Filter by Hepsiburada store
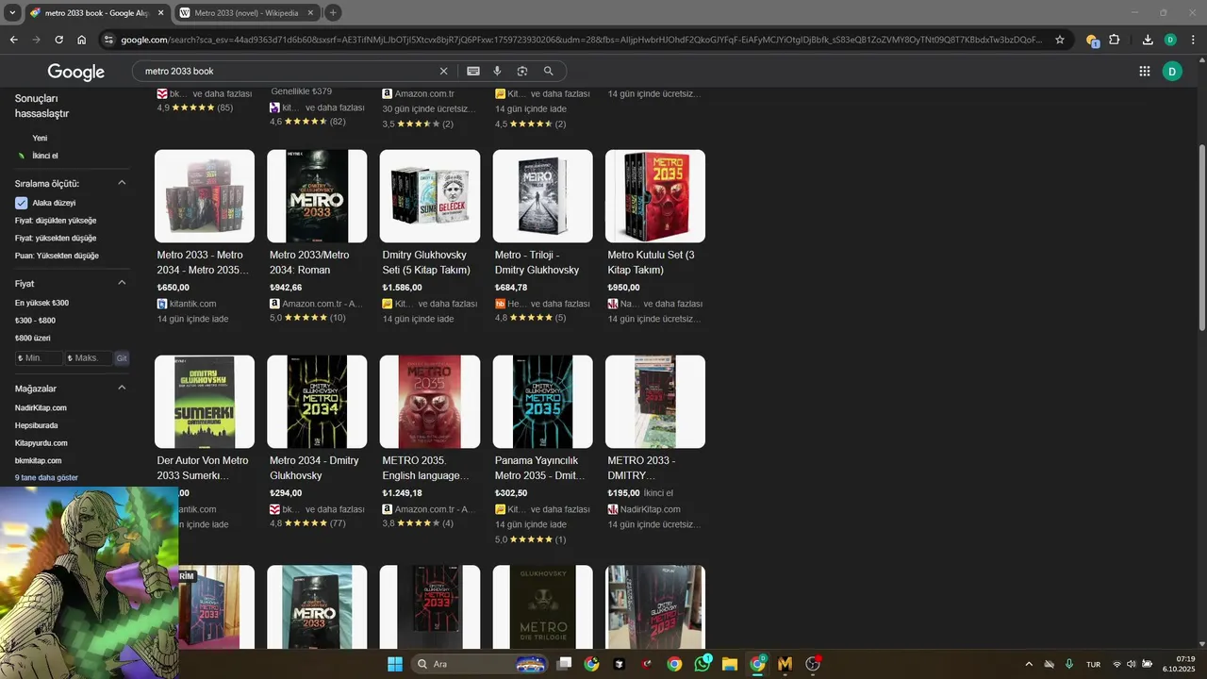 [x=36, y=425]
